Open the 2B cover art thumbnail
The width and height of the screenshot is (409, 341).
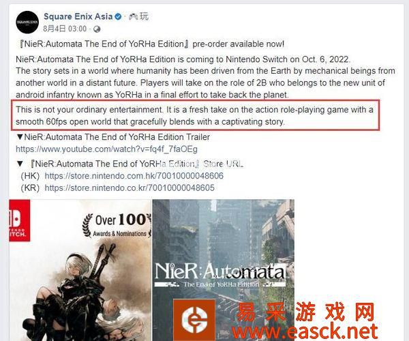pyautogui.click(x=80, y=270)
